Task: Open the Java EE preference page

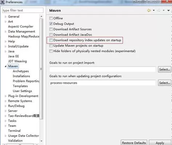Action: tap(13, 56)
